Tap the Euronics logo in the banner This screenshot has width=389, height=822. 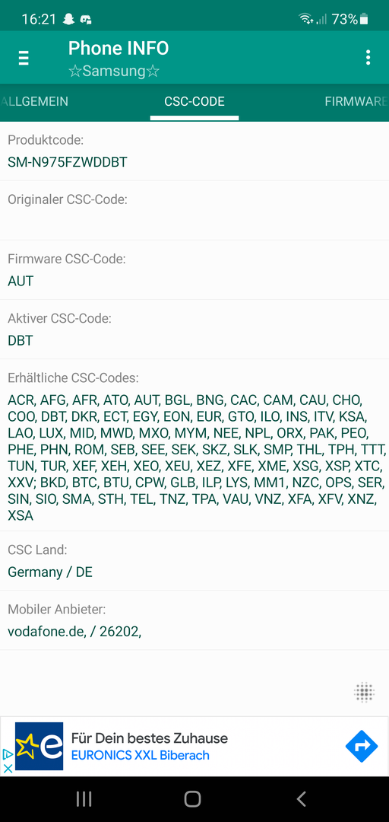coord(40,746)
